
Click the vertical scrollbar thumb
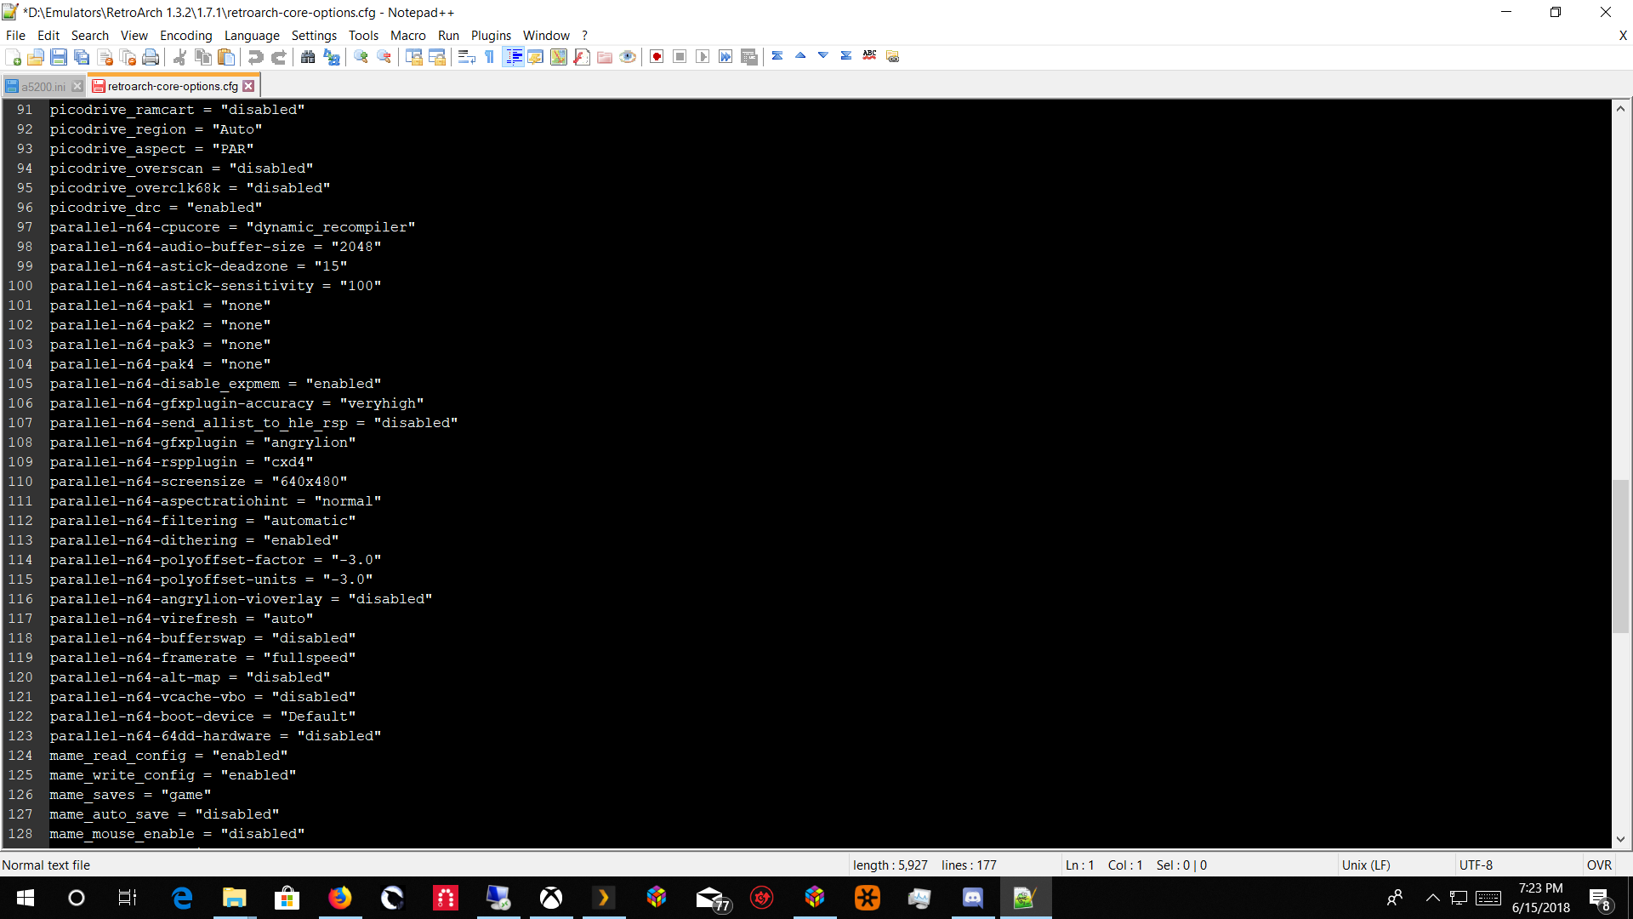pyautogui.click(x=1621, y=557)
